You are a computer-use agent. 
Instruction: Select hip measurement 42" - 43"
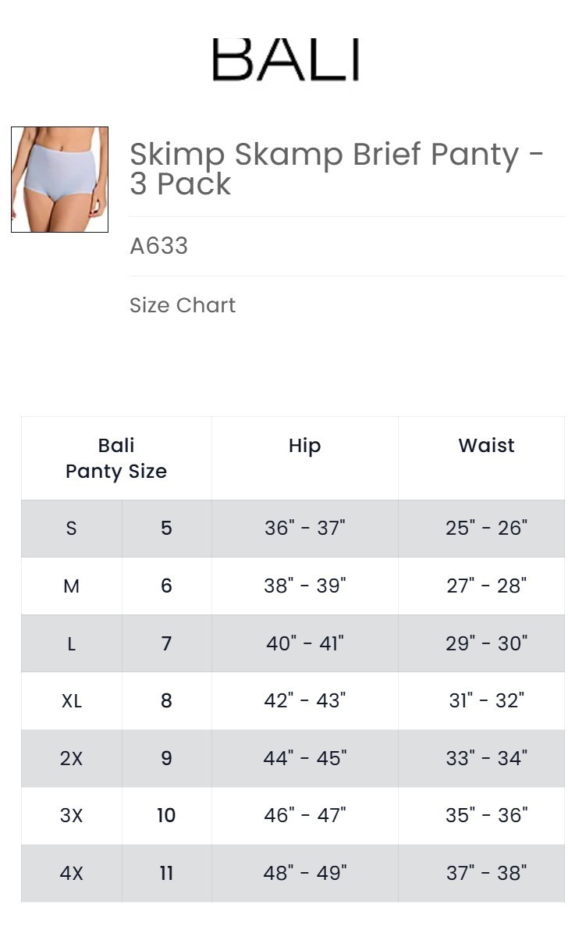304,700
